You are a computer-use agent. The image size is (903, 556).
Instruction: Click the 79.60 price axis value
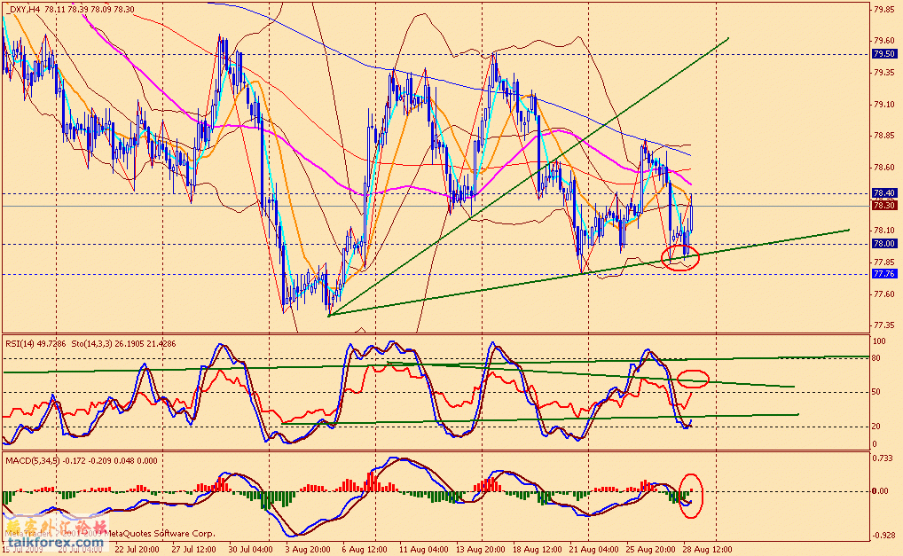pyautogui.click(x=884, y=40)
